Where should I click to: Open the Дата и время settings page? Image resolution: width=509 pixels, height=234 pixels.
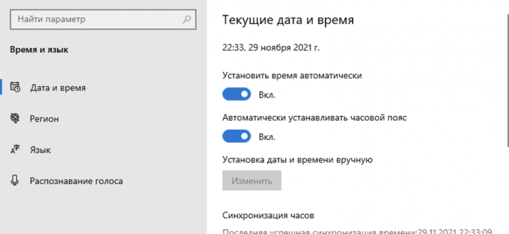pos(58,88)
